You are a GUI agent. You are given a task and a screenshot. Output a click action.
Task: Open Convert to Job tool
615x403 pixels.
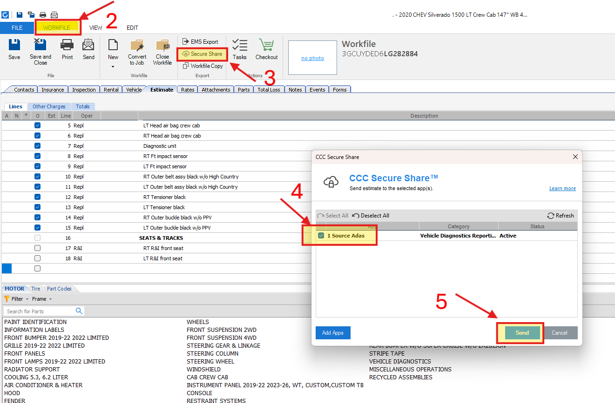137,46
